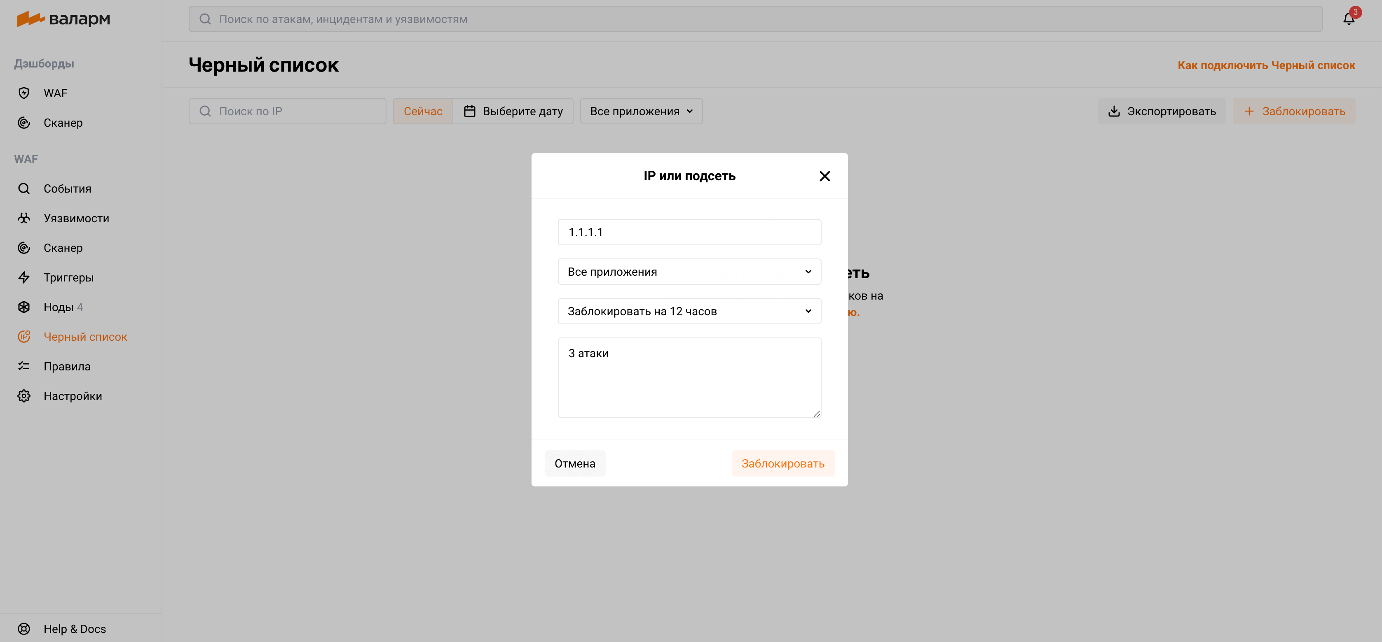This screenshot has height=642, width=1382.
Task: Click the Уязвимости biohazard icon
Action: (x=23, y=218)
